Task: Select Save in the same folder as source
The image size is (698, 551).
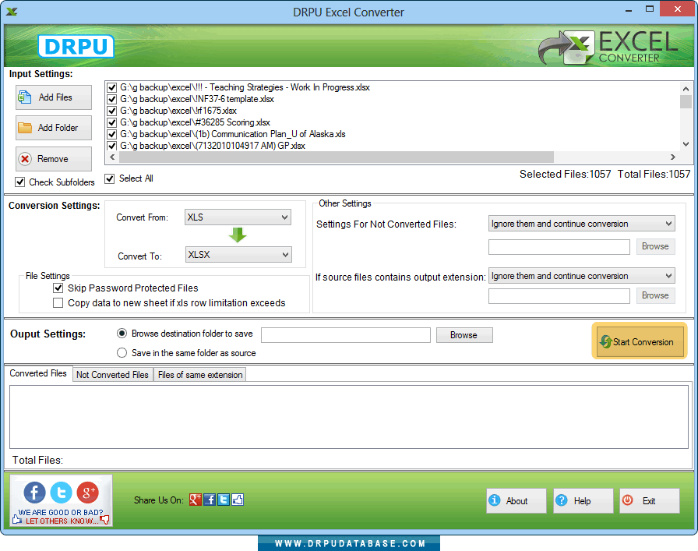Action: [122, 351]
